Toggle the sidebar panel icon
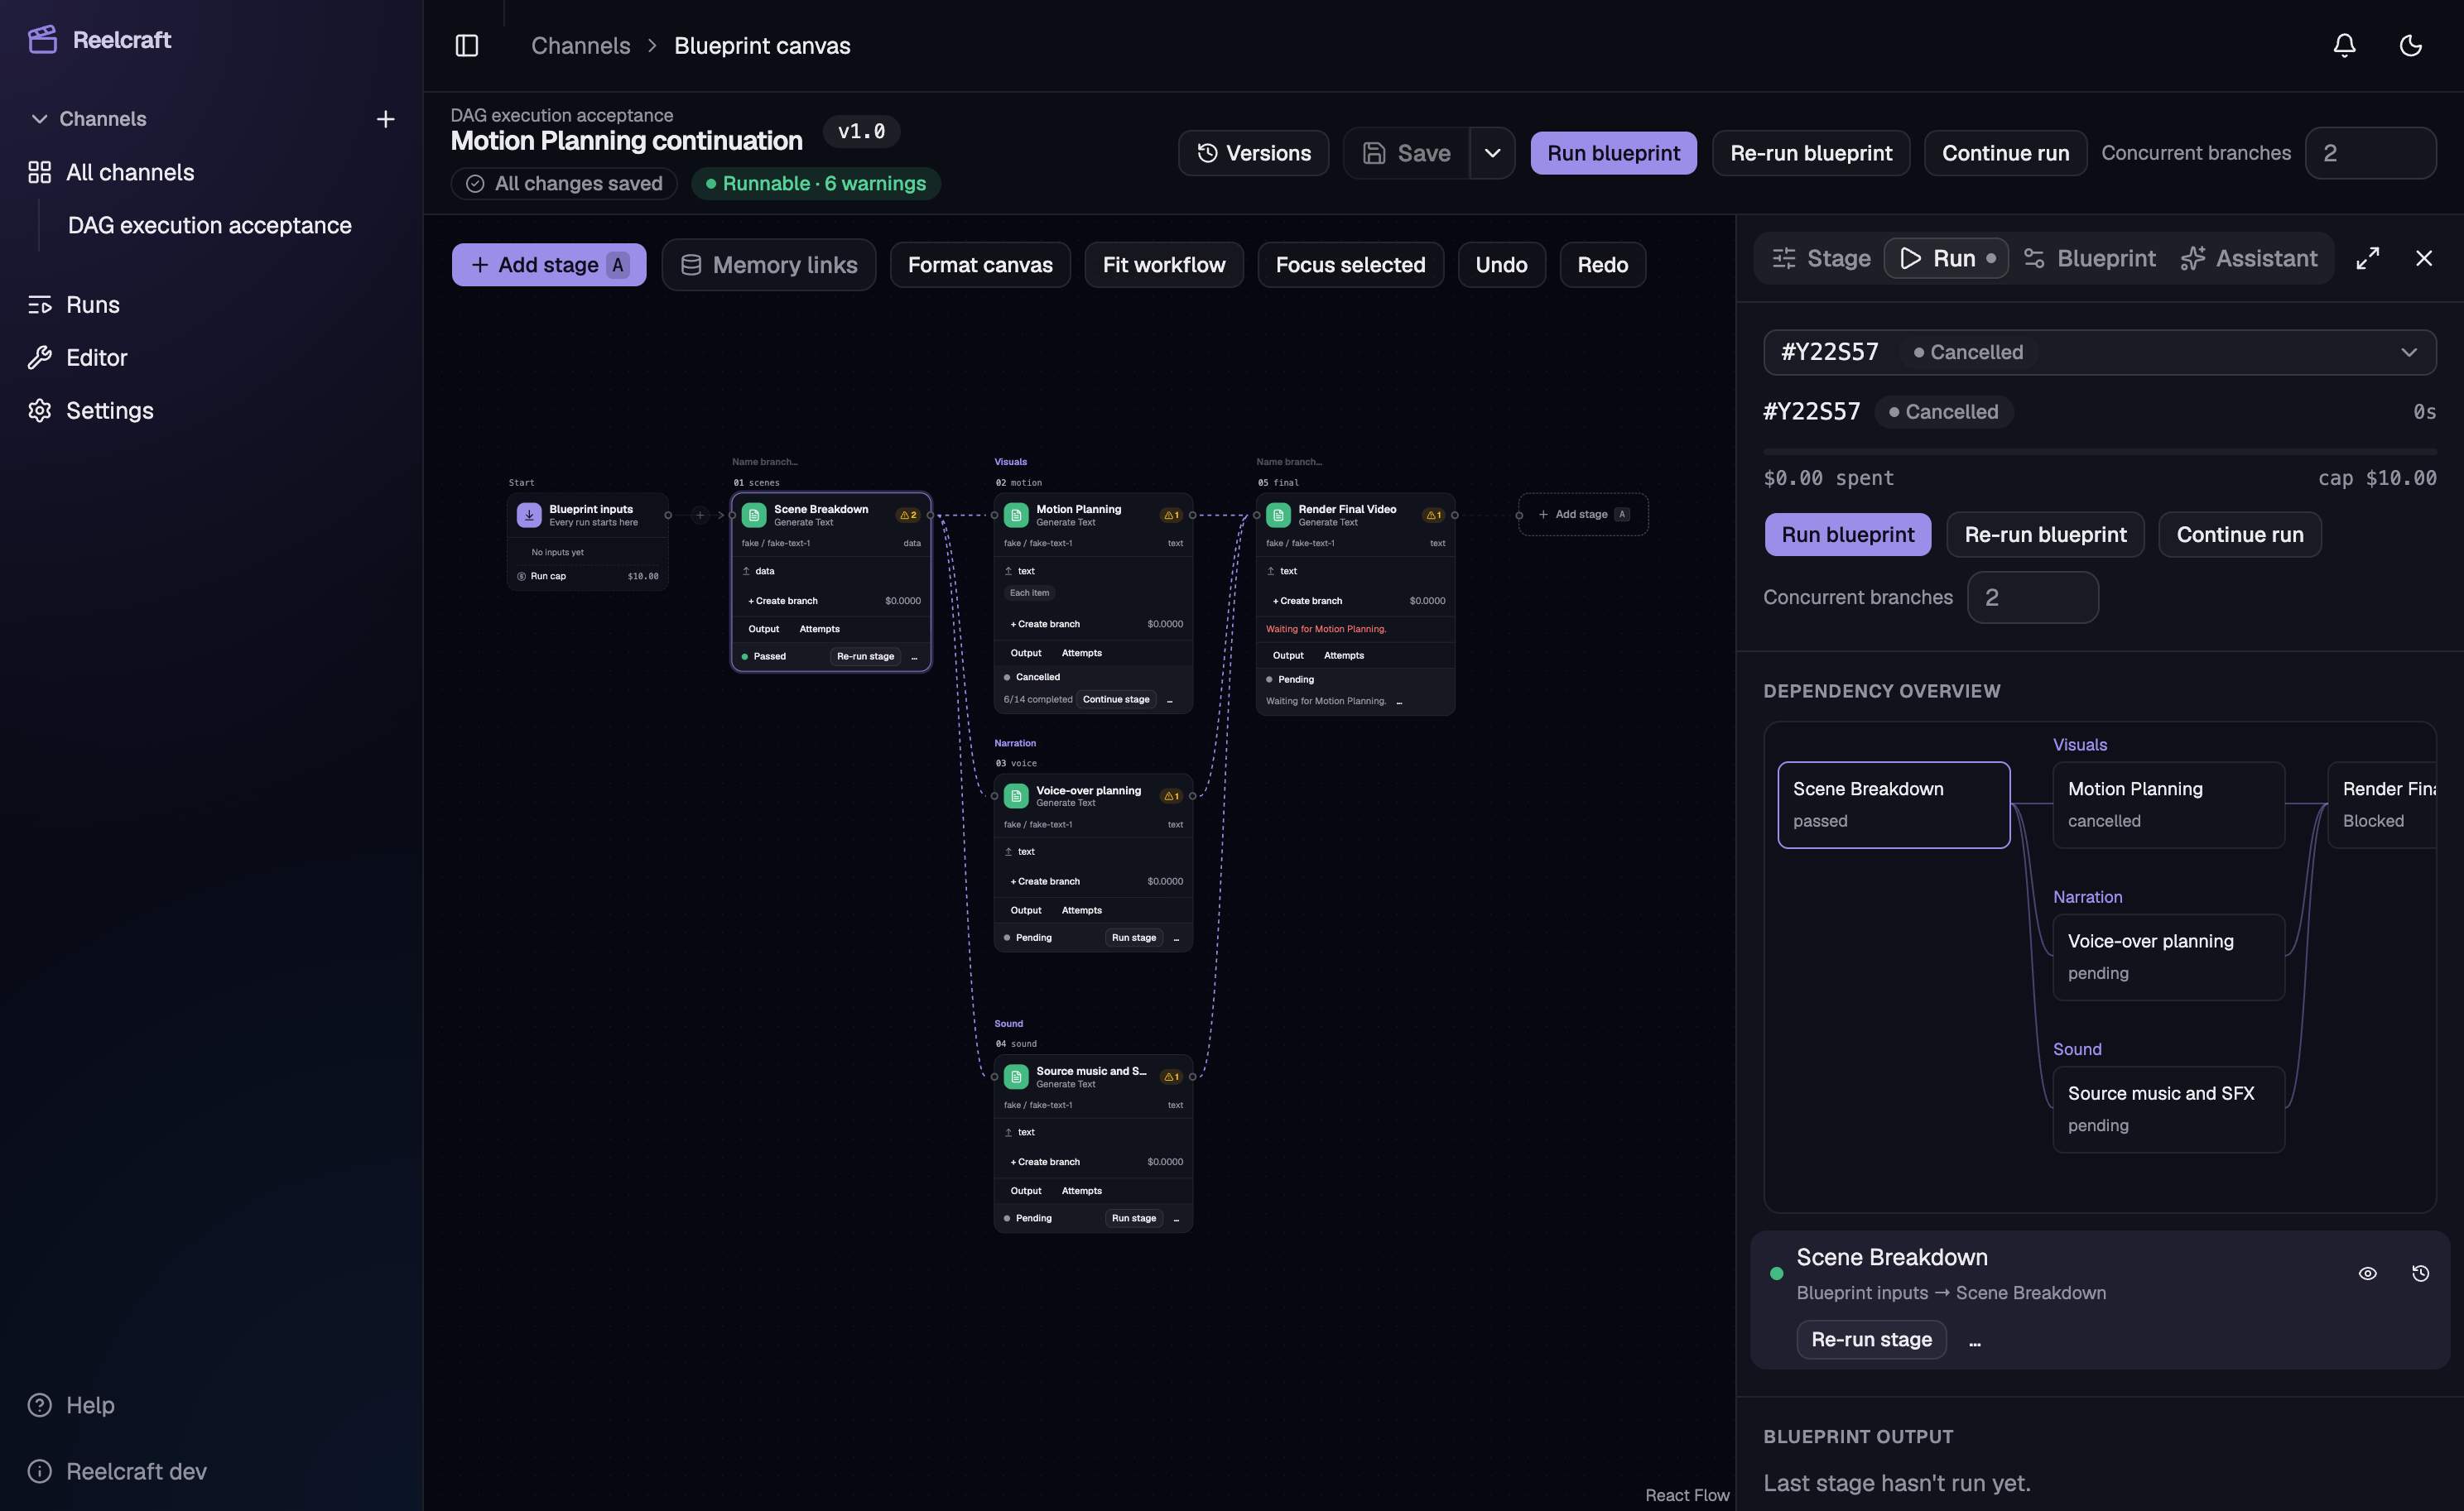The width and height of the screenshot is (2464, 1511). click(x=467, y=46)
